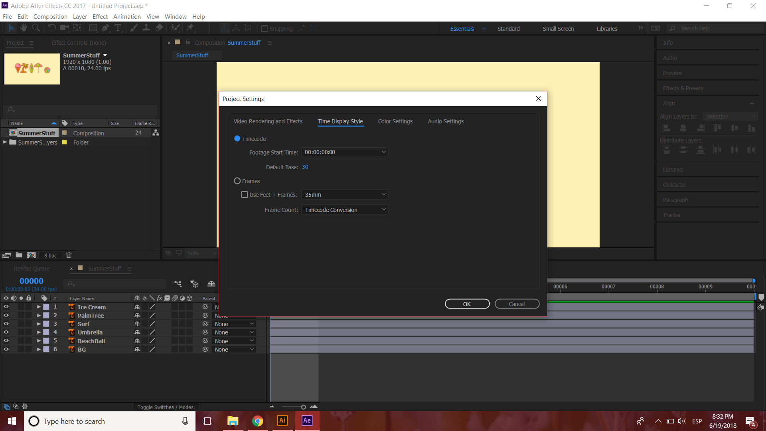Click the Default Base value field

click(305, 167)
